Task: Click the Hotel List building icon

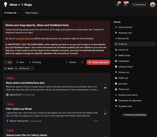Action: pos(116,78)
